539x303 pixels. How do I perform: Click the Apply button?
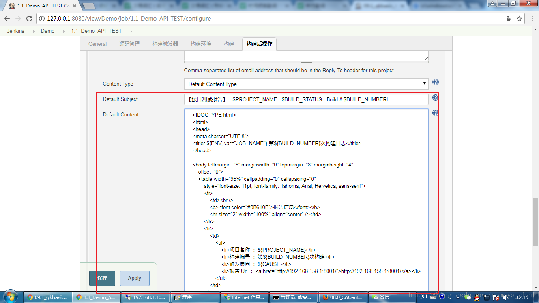coord(135,278)
